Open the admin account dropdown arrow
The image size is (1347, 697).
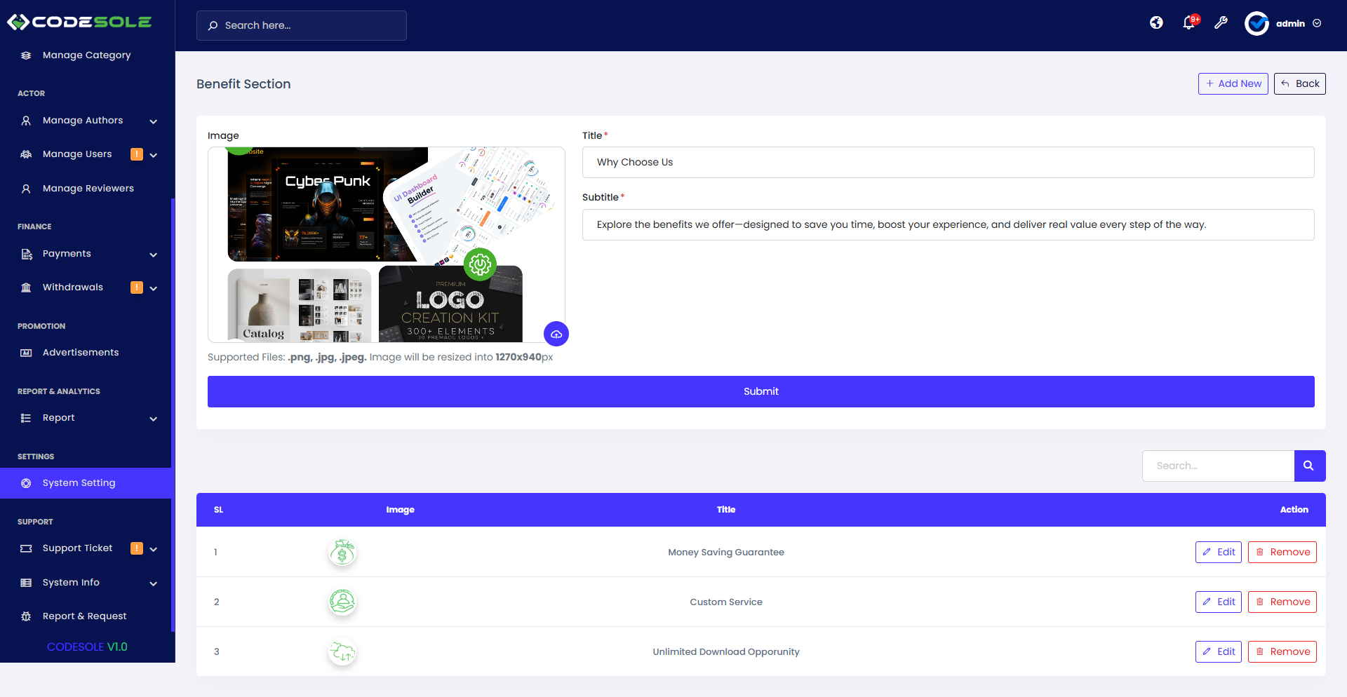[x=1317, y=23]
